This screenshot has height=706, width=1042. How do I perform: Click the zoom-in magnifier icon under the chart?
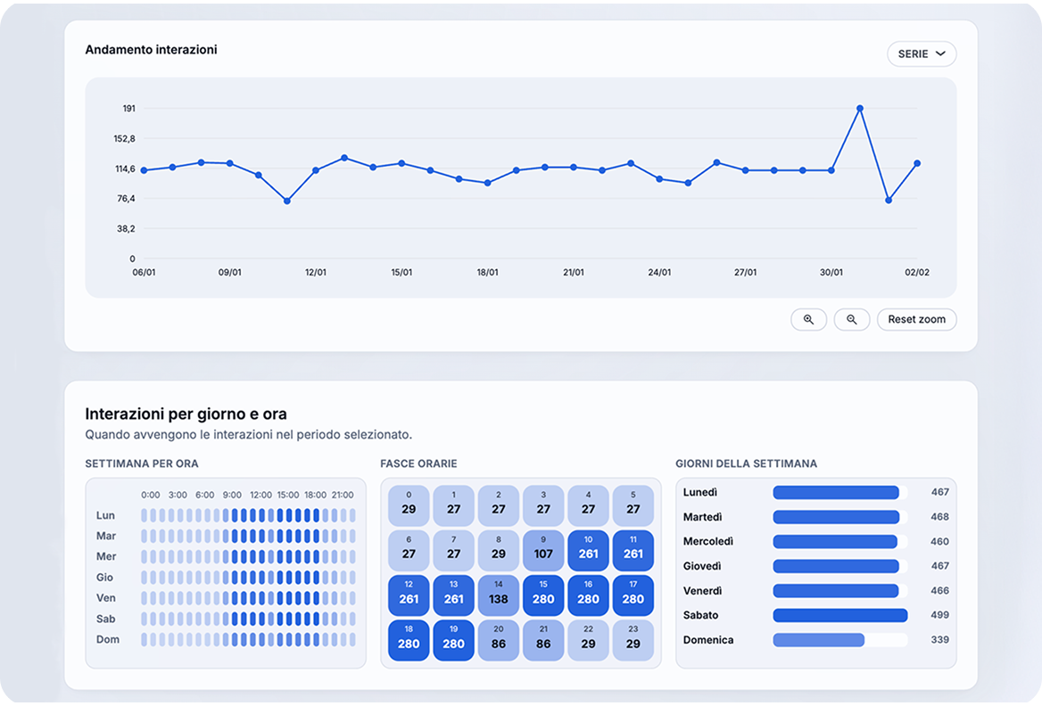[x=808, y=319]
